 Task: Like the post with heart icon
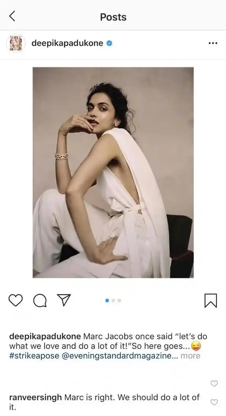pyautogui.click(x=16, y=301)
